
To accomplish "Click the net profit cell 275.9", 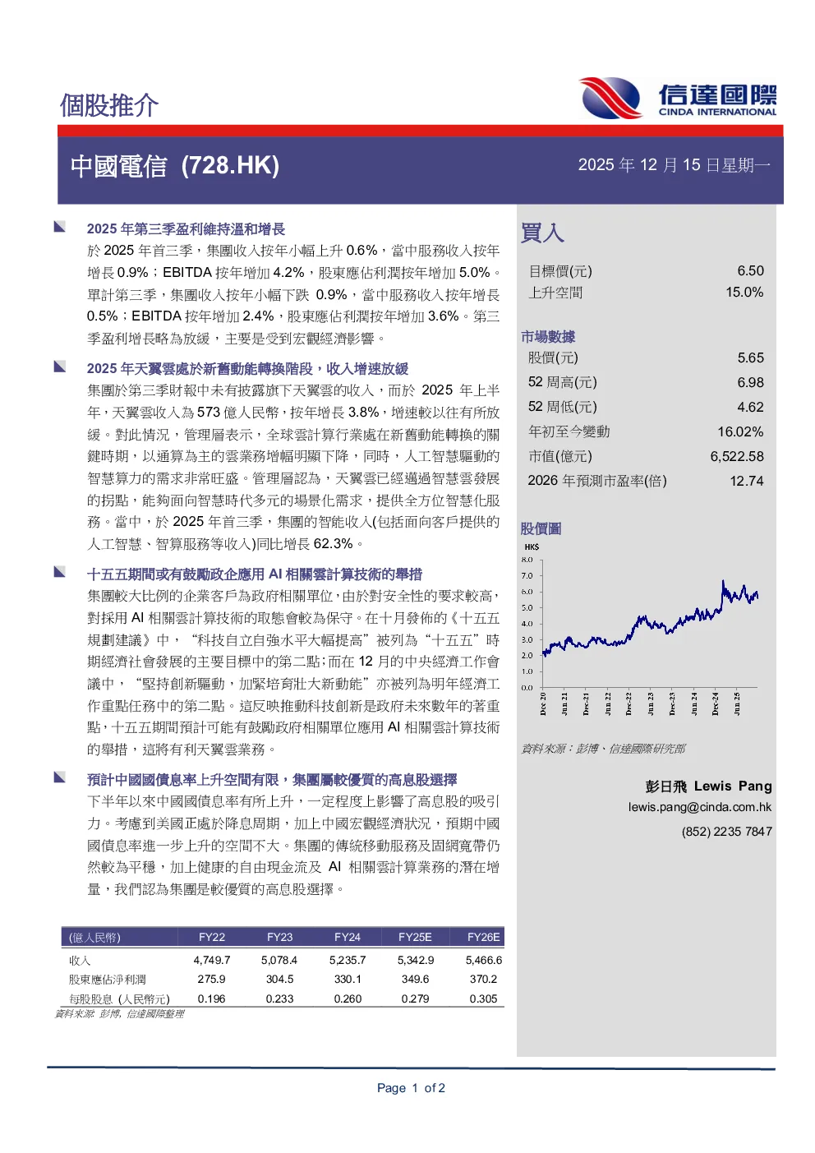I will pos(212,980).
